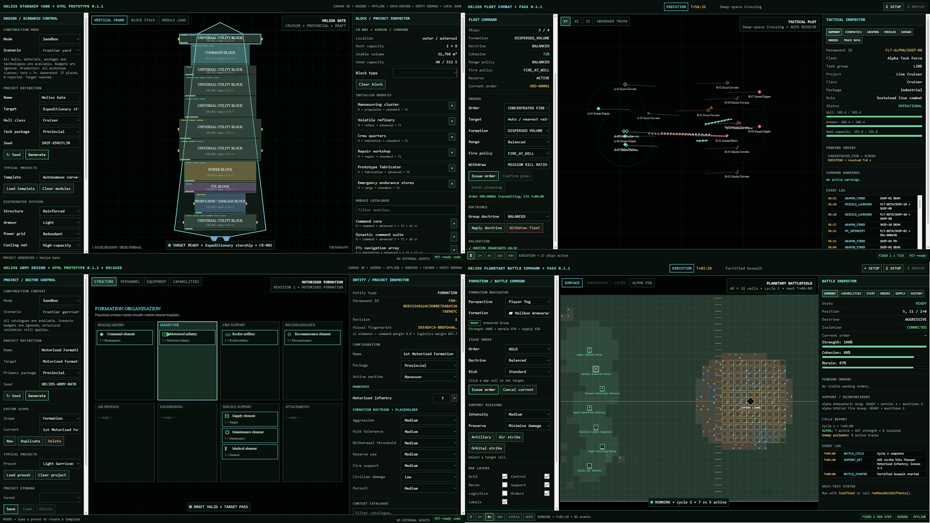Viewport: 930px width, 523px height.
Task: Select the Medical element icon
Action: pyautogui.click(x=226, y=448)
